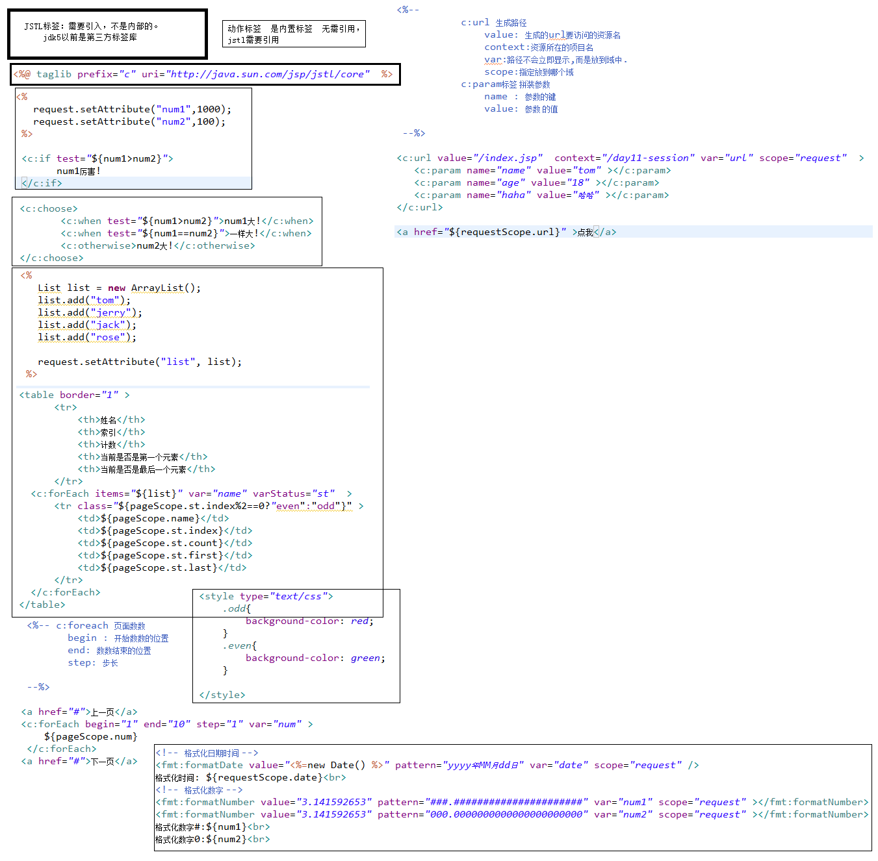Viewport: 878px width, 861px height.
Task: Click the c:when '一样大!' line
Action: click(186, 233)
